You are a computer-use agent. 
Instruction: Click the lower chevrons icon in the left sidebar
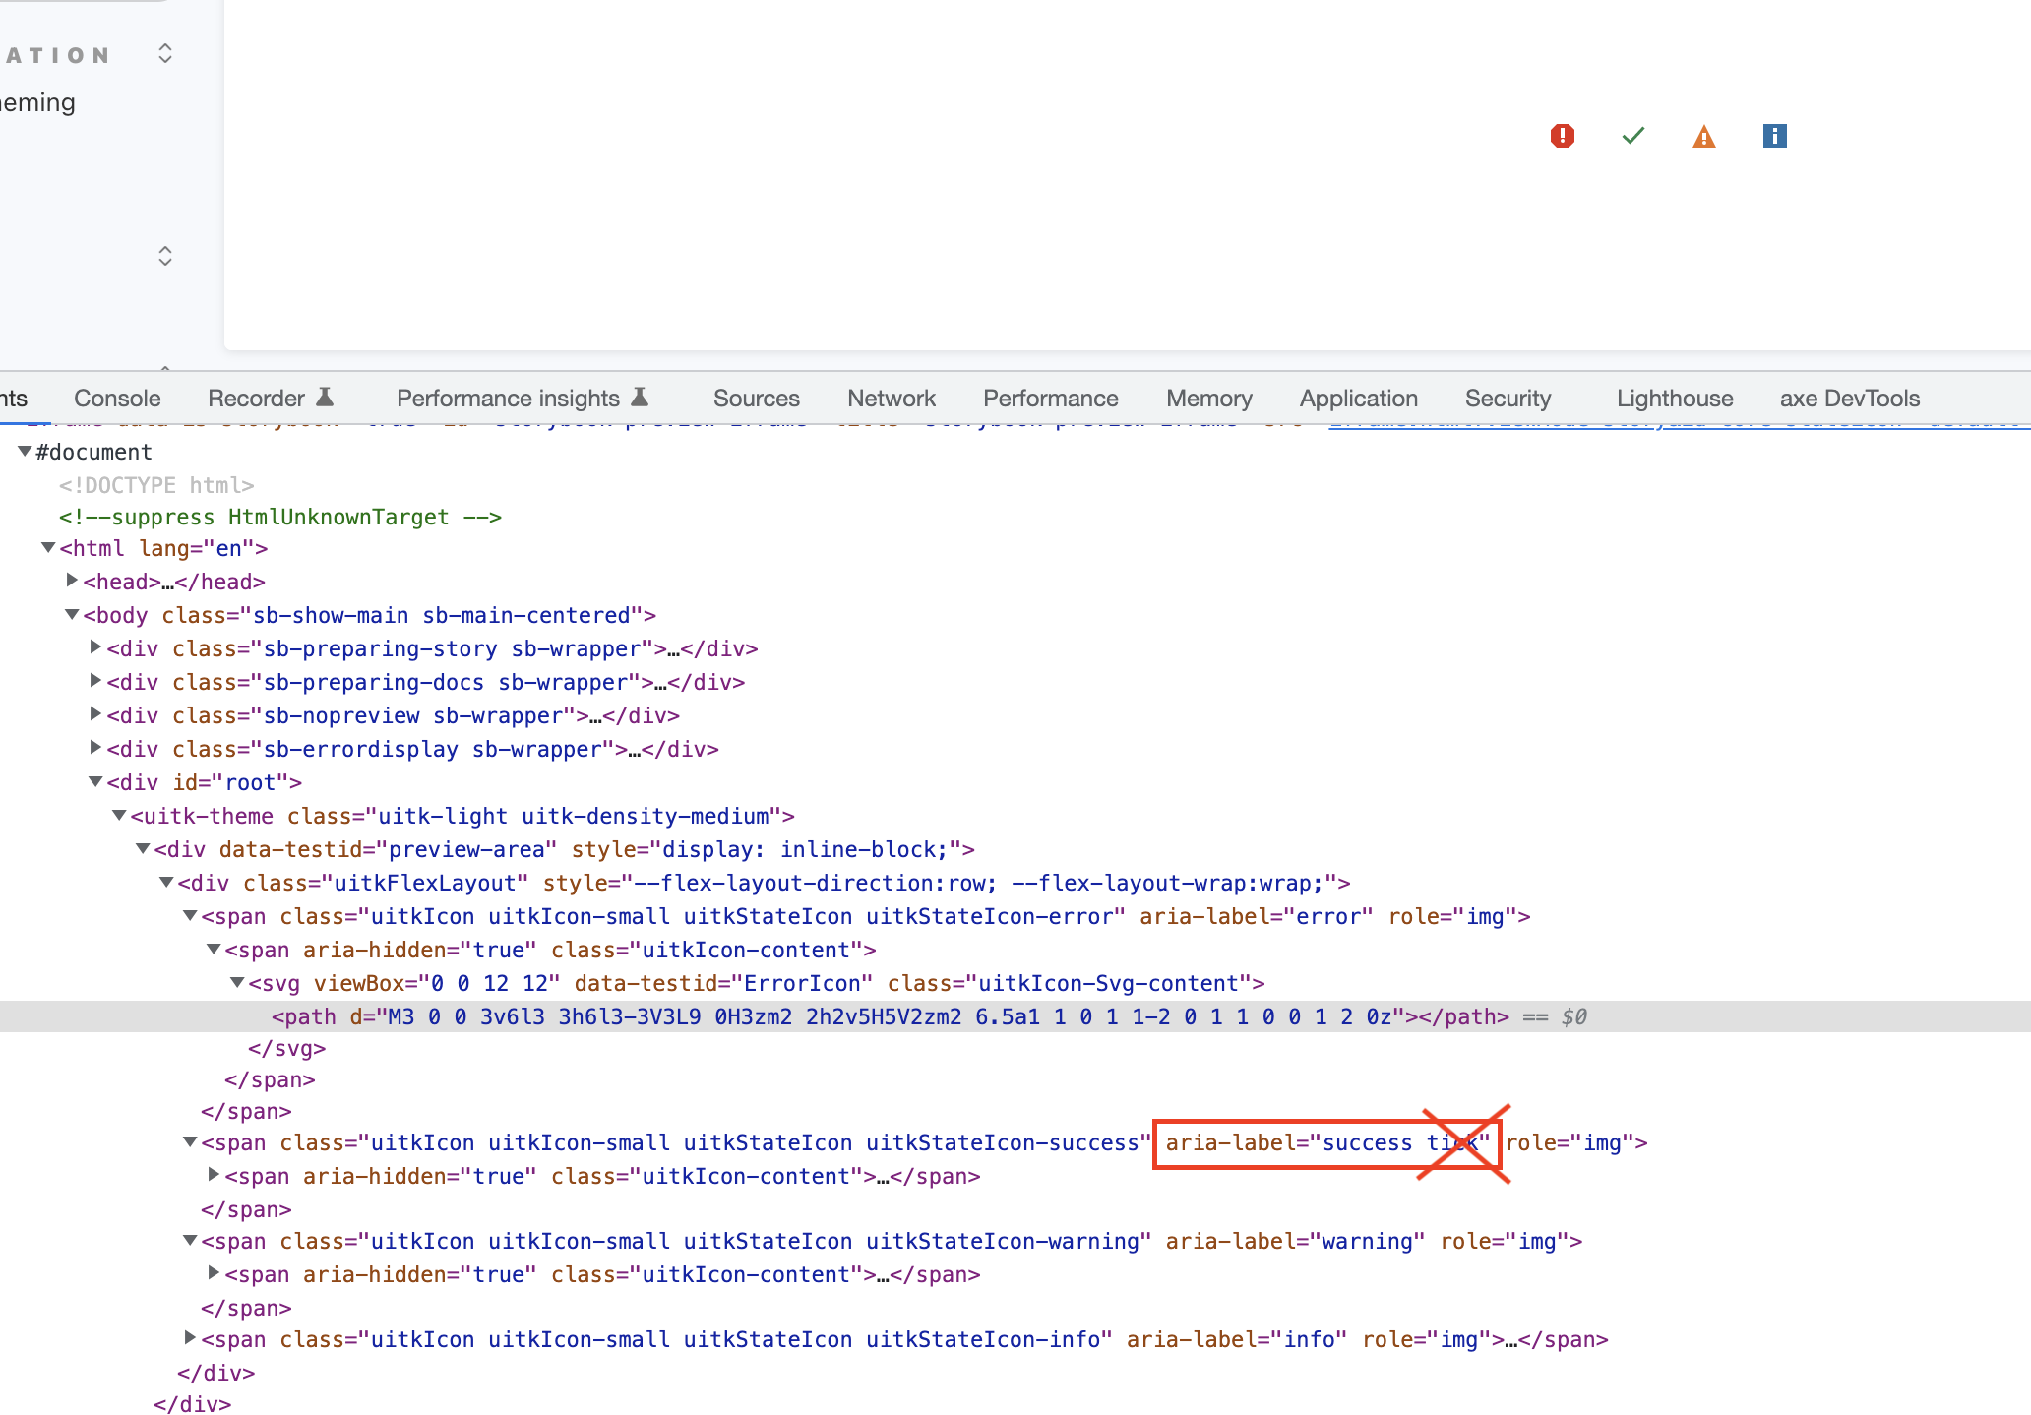(164, 255)
